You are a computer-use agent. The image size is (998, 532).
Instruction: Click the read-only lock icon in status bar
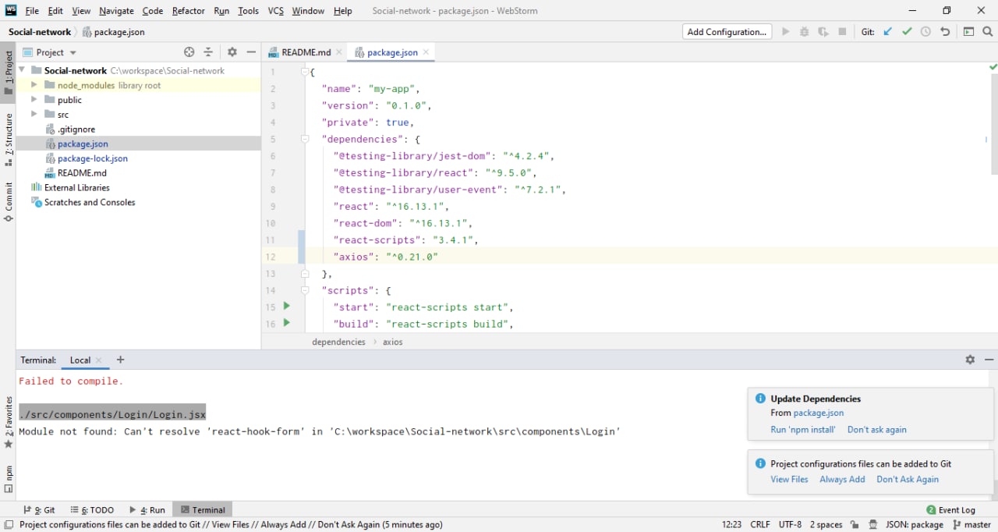pyautogui.click(x=855, y=524)
